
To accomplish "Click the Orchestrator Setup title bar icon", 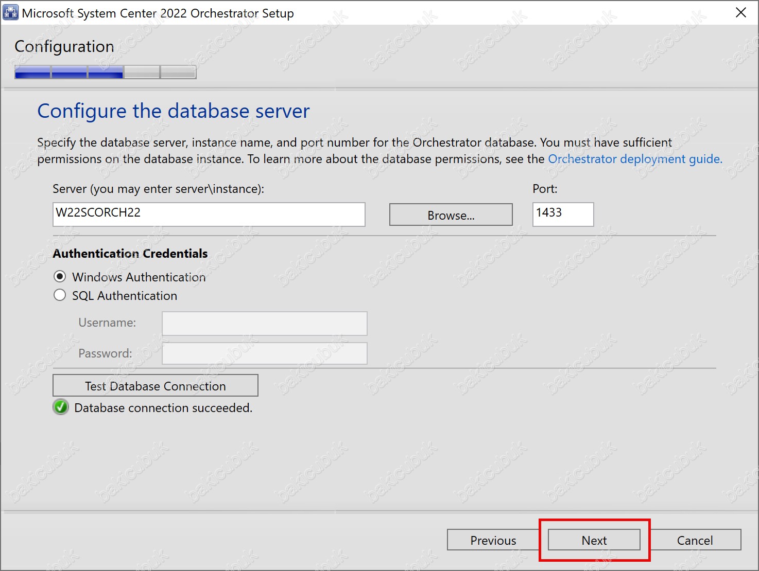I will [10, 12].
